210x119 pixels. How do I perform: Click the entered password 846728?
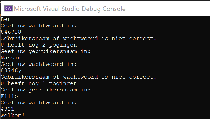(11, 32)
